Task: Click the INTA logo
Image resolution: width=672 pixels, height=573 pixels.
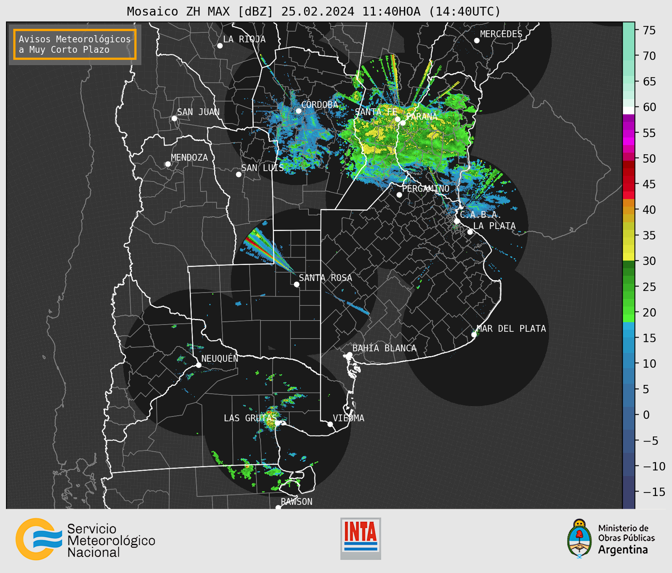Action: (x=360, y=538)
